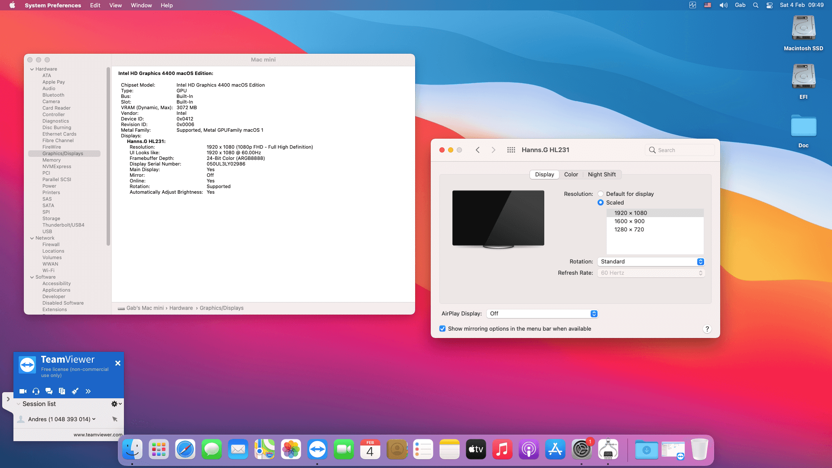Click the help question mark button
Viewport: 832px width, 468px height.
coord(707,329)
